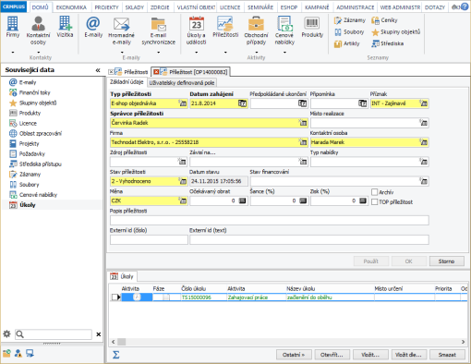471x364 pixels.
Task: Open E-maily in the ribbon
Action: point(93,28)
